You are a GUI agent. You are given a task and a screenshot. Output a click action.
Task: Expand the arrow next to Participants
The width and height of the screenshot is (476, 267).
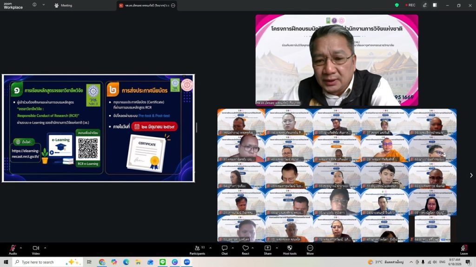(x=211, y=248)
